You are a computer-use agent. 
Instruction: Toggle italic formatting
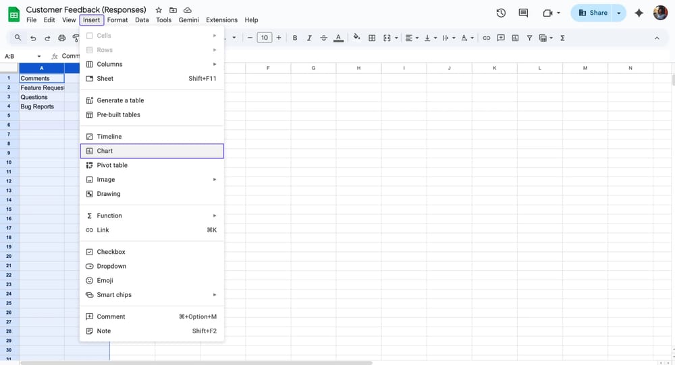point(309,38)
